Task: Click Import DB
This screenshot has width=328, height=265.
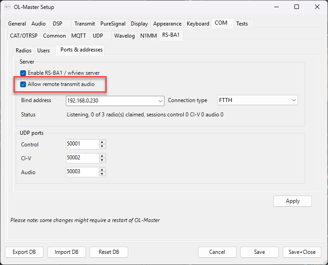Action: point(66,252)
